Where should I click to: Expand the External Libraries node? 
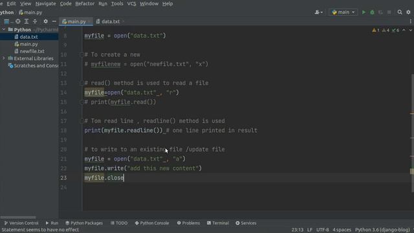[x=4, y=58]
